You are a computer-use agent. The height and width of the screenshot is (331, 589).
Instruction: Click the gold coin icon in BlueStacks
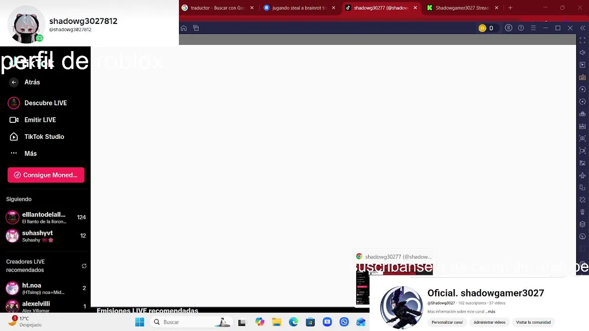[x=482, y=28]
